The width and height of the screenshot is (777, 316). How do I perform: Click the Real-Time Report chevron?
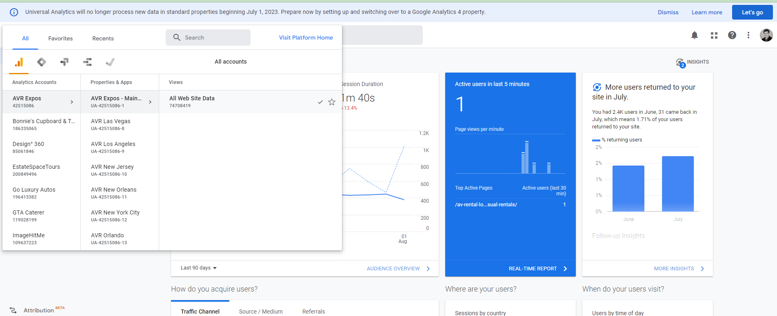click(x=565, y=269)
